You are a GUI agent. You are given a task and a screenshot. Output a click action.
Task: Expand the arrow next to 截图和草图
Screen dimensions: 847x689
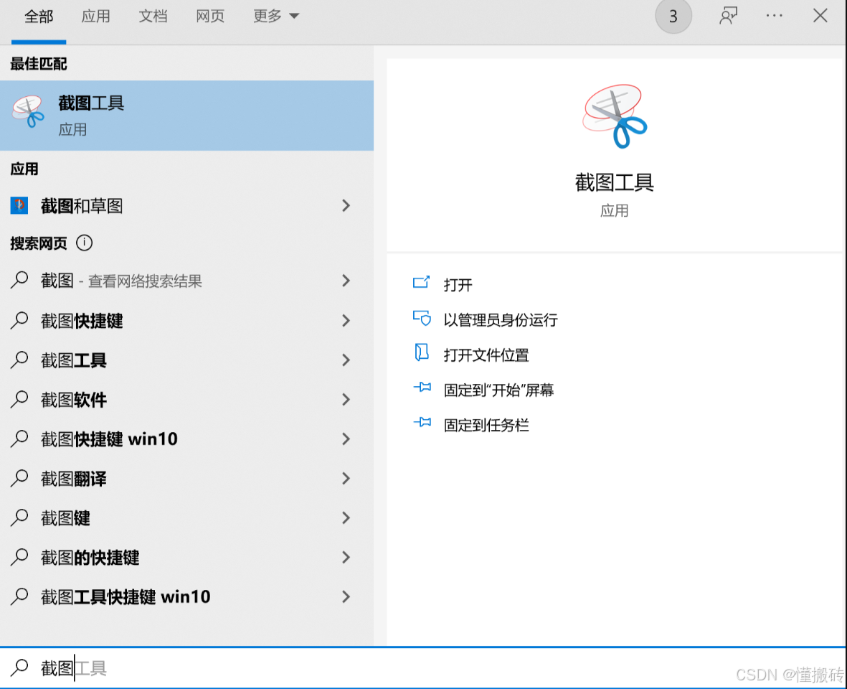[x=346, y=206]
